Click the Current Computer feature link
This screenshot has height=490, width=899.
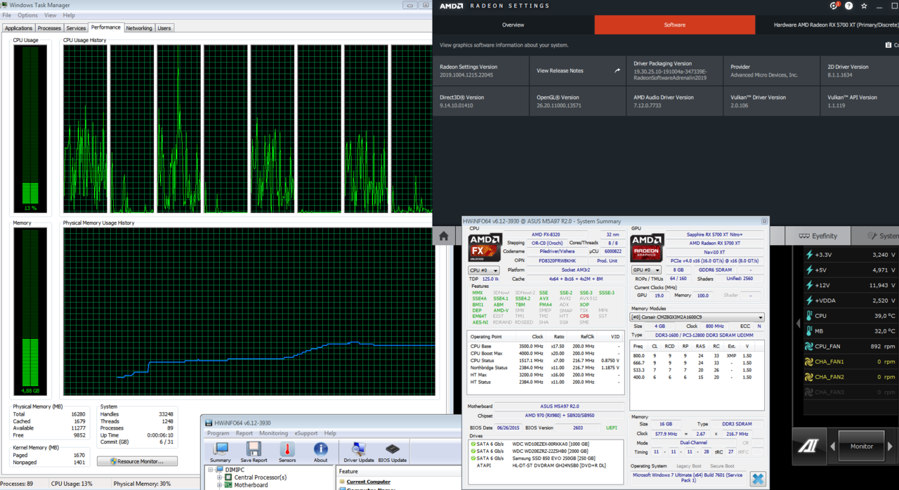pyautogui.click(x=369, y=482)
